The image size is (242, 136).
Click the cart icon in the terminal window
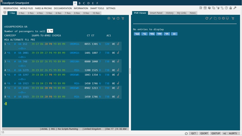click(x=123, y=18)
